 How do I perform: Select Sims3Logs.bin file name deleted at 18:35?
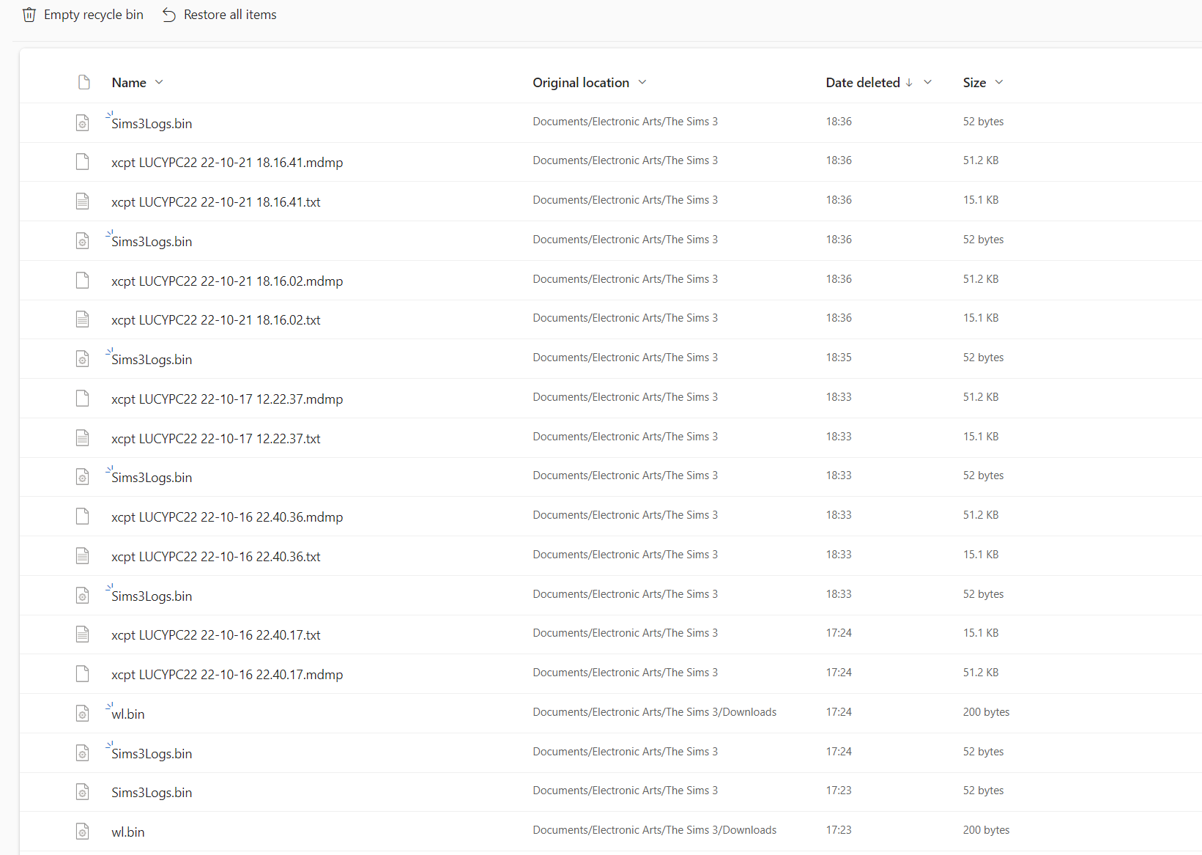(x=152, y=360)
